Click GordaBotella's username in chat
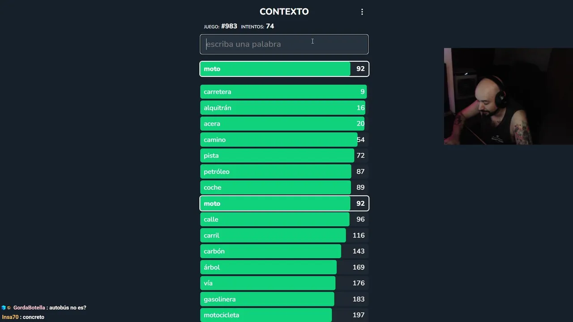The width and height of the screenshot is (573, 322). (x=29, y=308)
